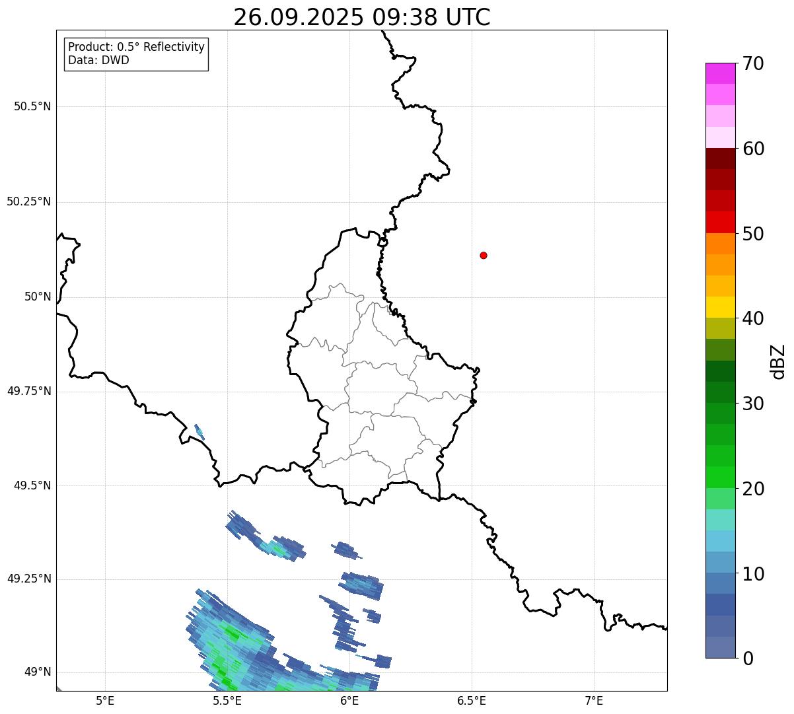This screenshot has height=714, width=794.
Task: Click the radar echo patch near 49.25°N 6.05°E
Action: click(361, 585)
